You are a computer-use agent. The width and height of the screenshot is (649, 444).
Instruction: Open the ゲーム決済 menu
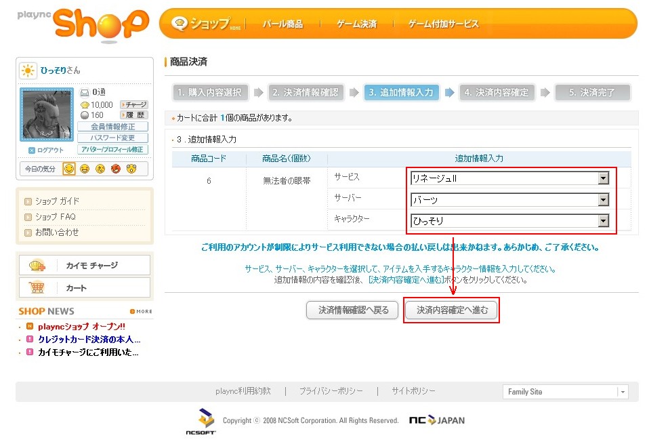357,24
